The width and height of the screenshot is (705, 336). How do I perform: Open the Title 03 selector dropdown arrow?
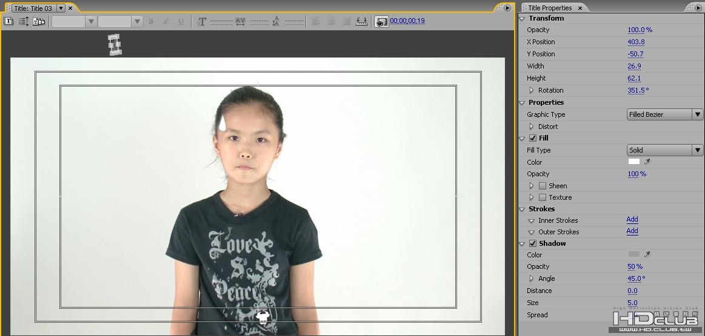click(61, 8)
